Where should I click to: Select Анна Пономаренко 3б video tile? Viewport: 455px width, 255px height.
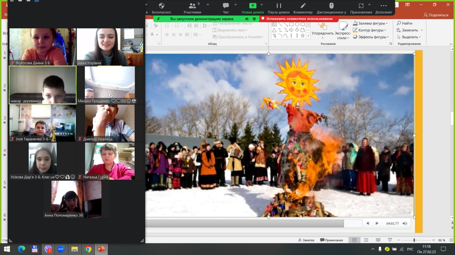click(x=76, y=199)
